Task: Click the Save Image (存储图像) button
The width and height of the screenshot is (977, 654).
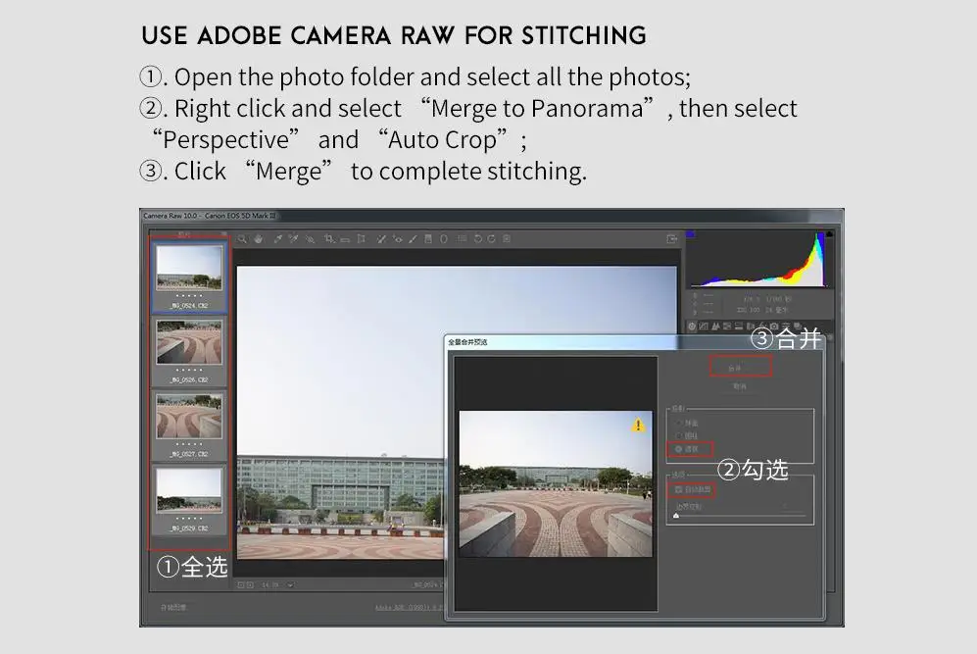Action: pos(173,607)
